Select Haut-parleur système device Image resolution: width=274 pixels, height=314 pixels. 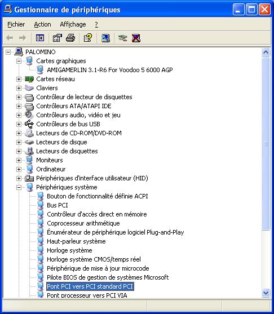(76, 241)
